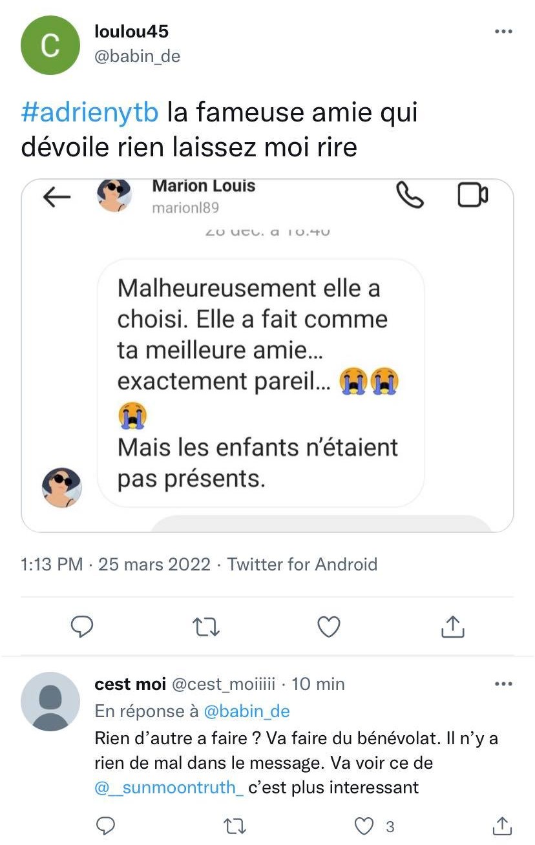Open loulou45 display name profile
The height and width of the screenshot is (845, 535).
point(132,31)
